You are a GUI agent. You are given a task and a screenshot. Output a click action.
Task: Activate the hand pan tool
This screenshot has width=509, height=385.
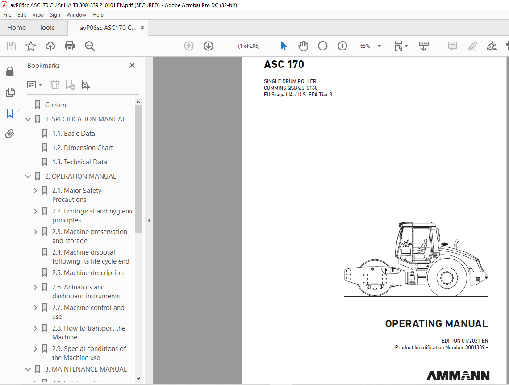[x=303, y=46]
